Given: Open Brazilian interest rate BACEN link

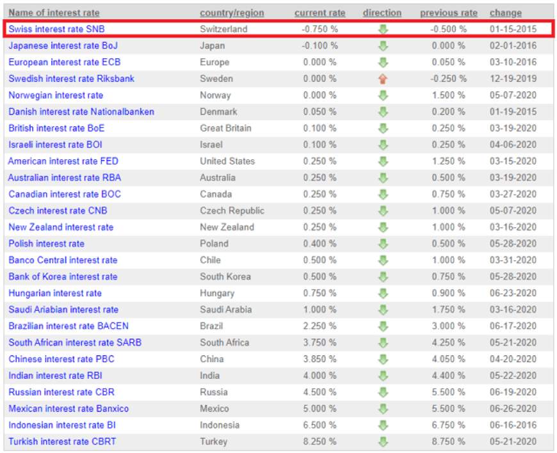Looking at the screenshot, I should pos(69,326).
